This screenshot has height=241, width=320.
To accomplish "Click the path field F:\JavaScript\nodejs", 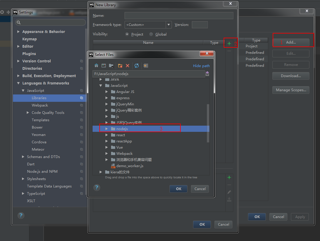I will point(149,74).
